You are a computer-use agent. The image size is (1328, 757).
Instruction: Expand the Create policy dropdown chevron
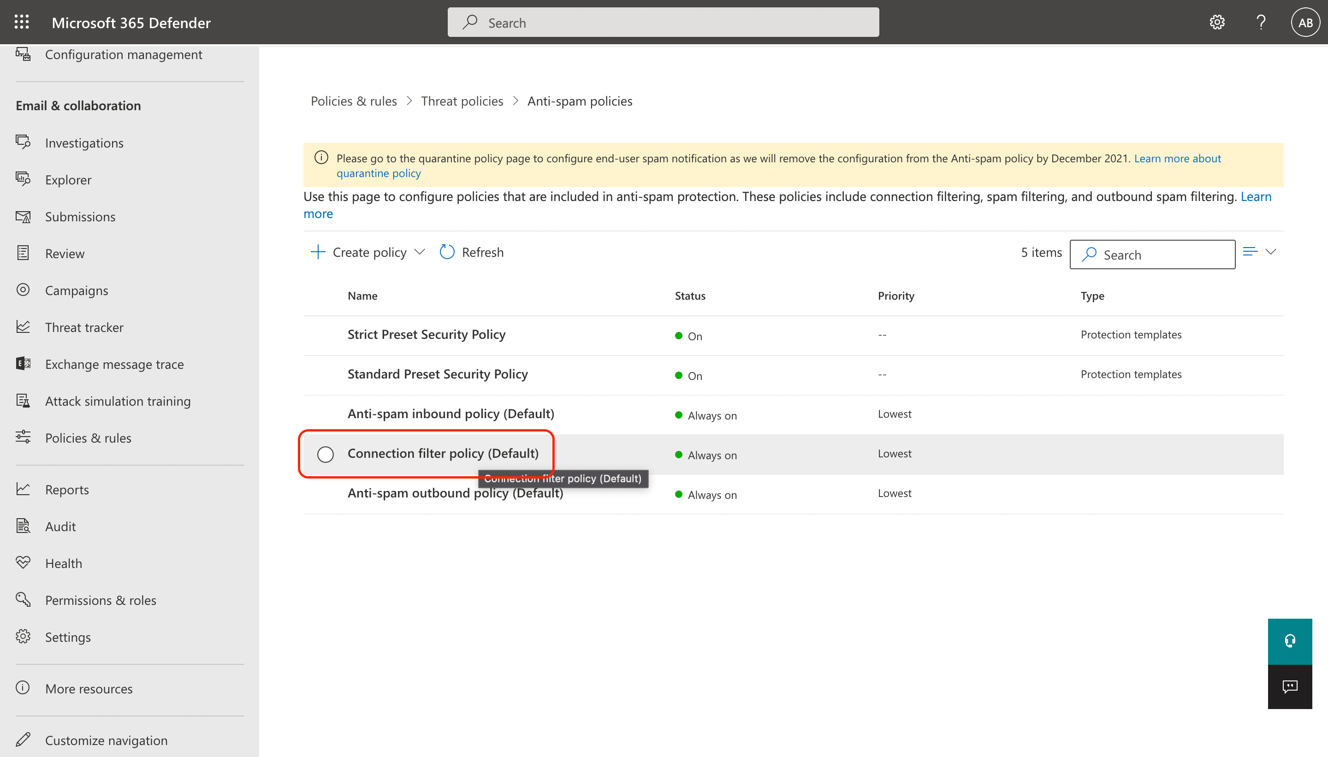click(420, 252)
